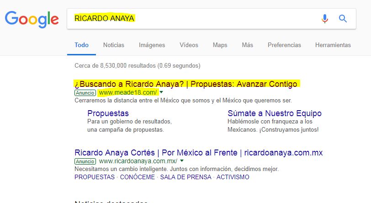
Task: Open the Preferencias menu
Action: [x=284, y=45]
